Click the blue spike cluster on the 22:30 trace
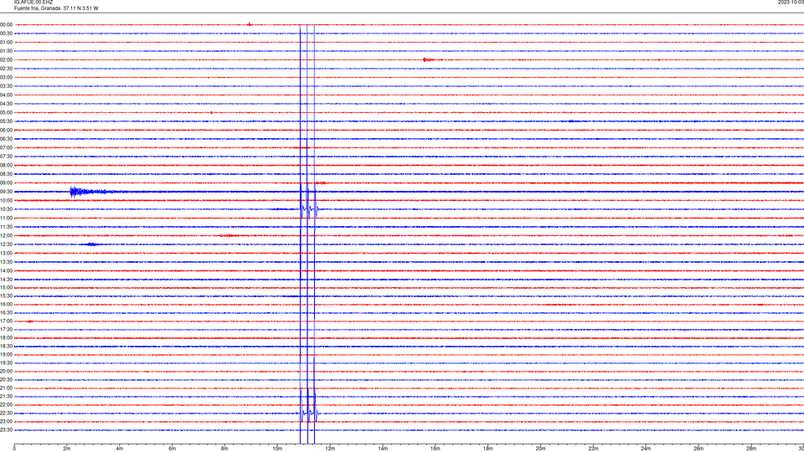The width and height of the screenshot is (804, 452). pyautogui.click(x=309, y=413)
